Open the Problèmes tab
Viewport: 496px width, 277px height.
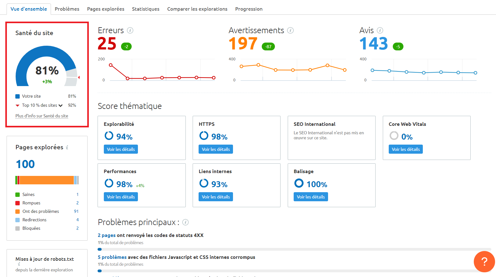67,9
